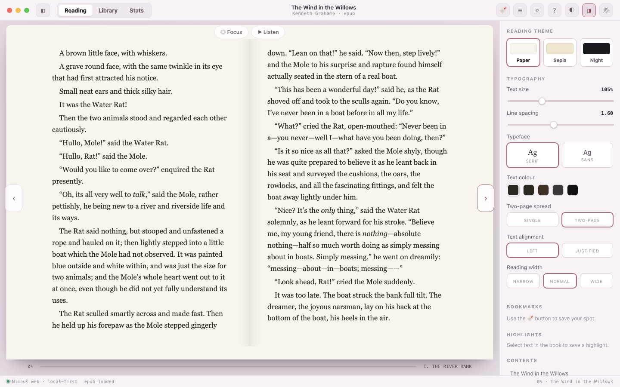Pick the brown text colour swatch
The height and width of the screenshot is (387, 620).
point(543,190)
